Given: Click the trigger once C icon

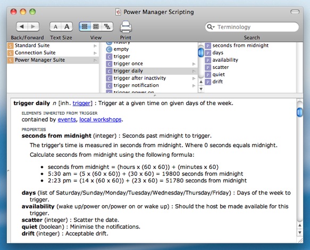Looking at the screenshot, I should pyautogui.click(x=109, y=64).
